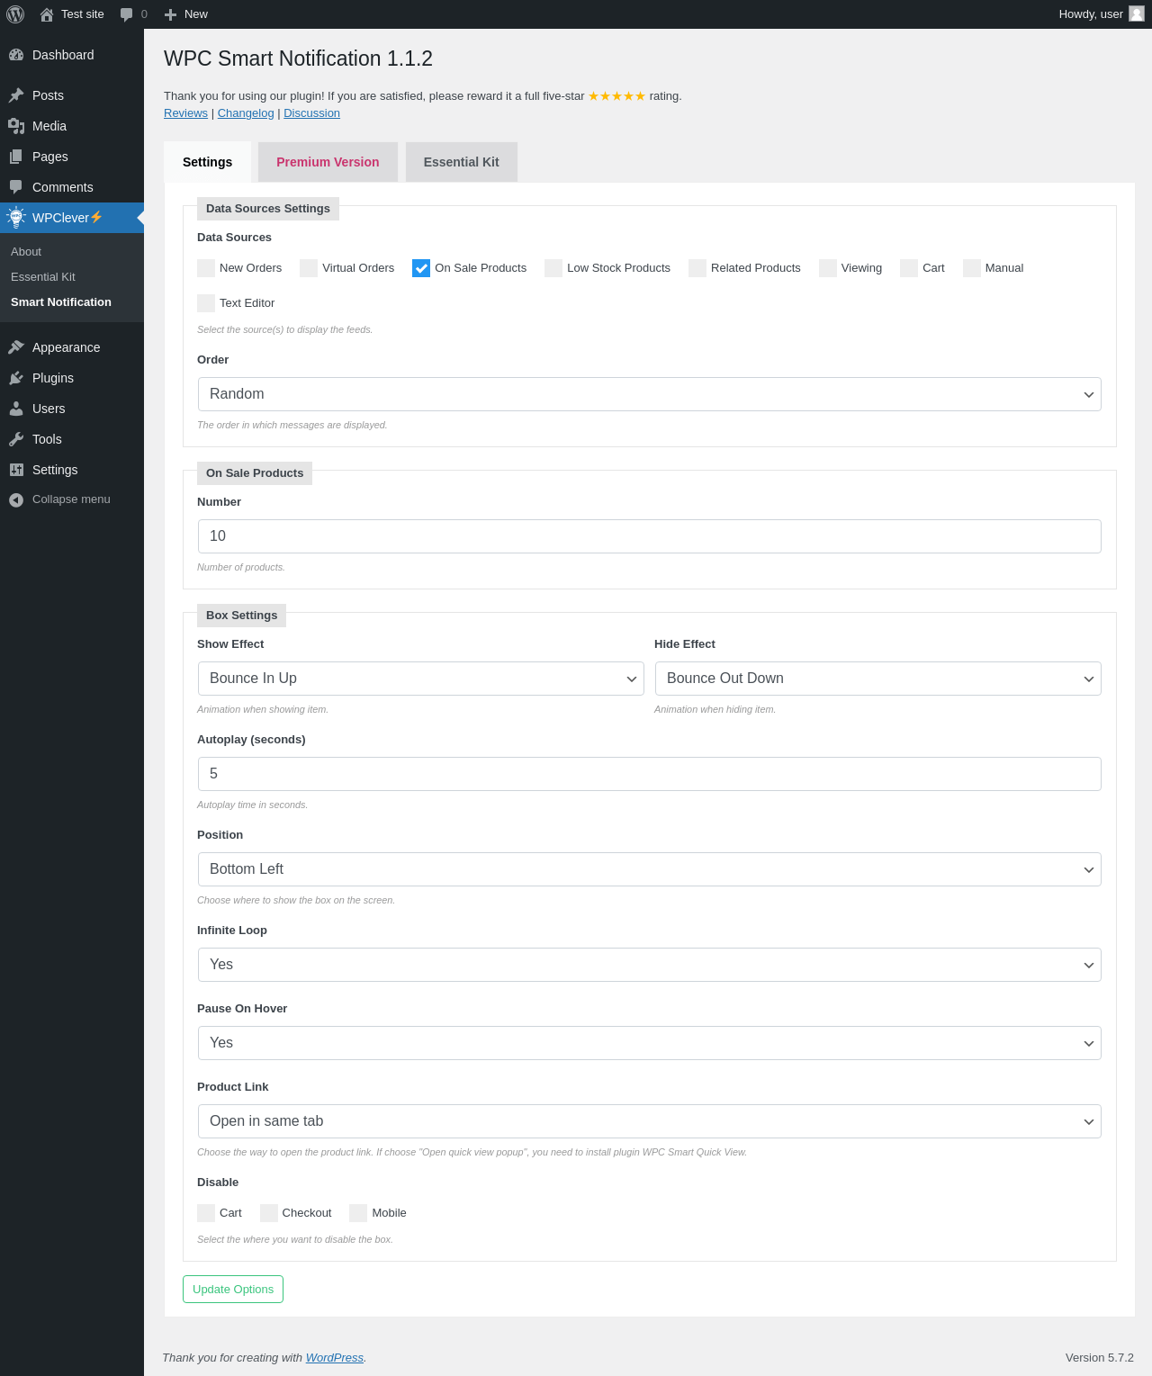Check Cart under Disable section
Screen dimensions: 1152x1376
point(206,1213)
